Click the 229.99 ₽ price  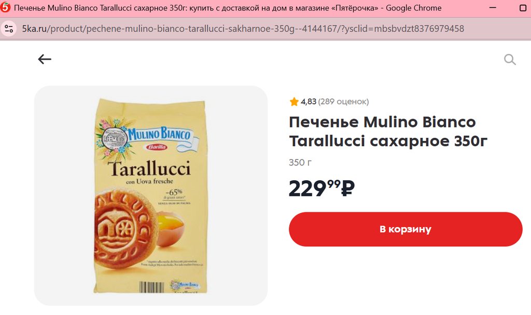(322, 188)
